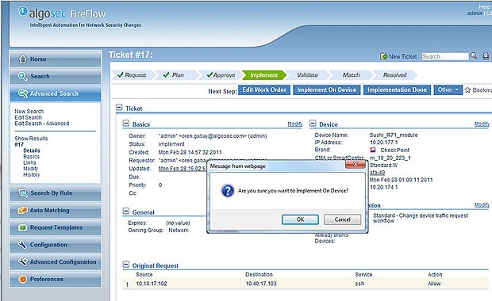Click the Modify link in Device section

click(x=482, y=124)
